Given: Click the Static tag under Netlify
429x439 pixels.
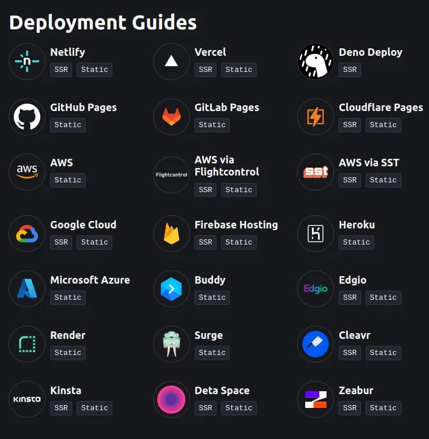Looking at the screenshot, I should [x=94, y=70].
